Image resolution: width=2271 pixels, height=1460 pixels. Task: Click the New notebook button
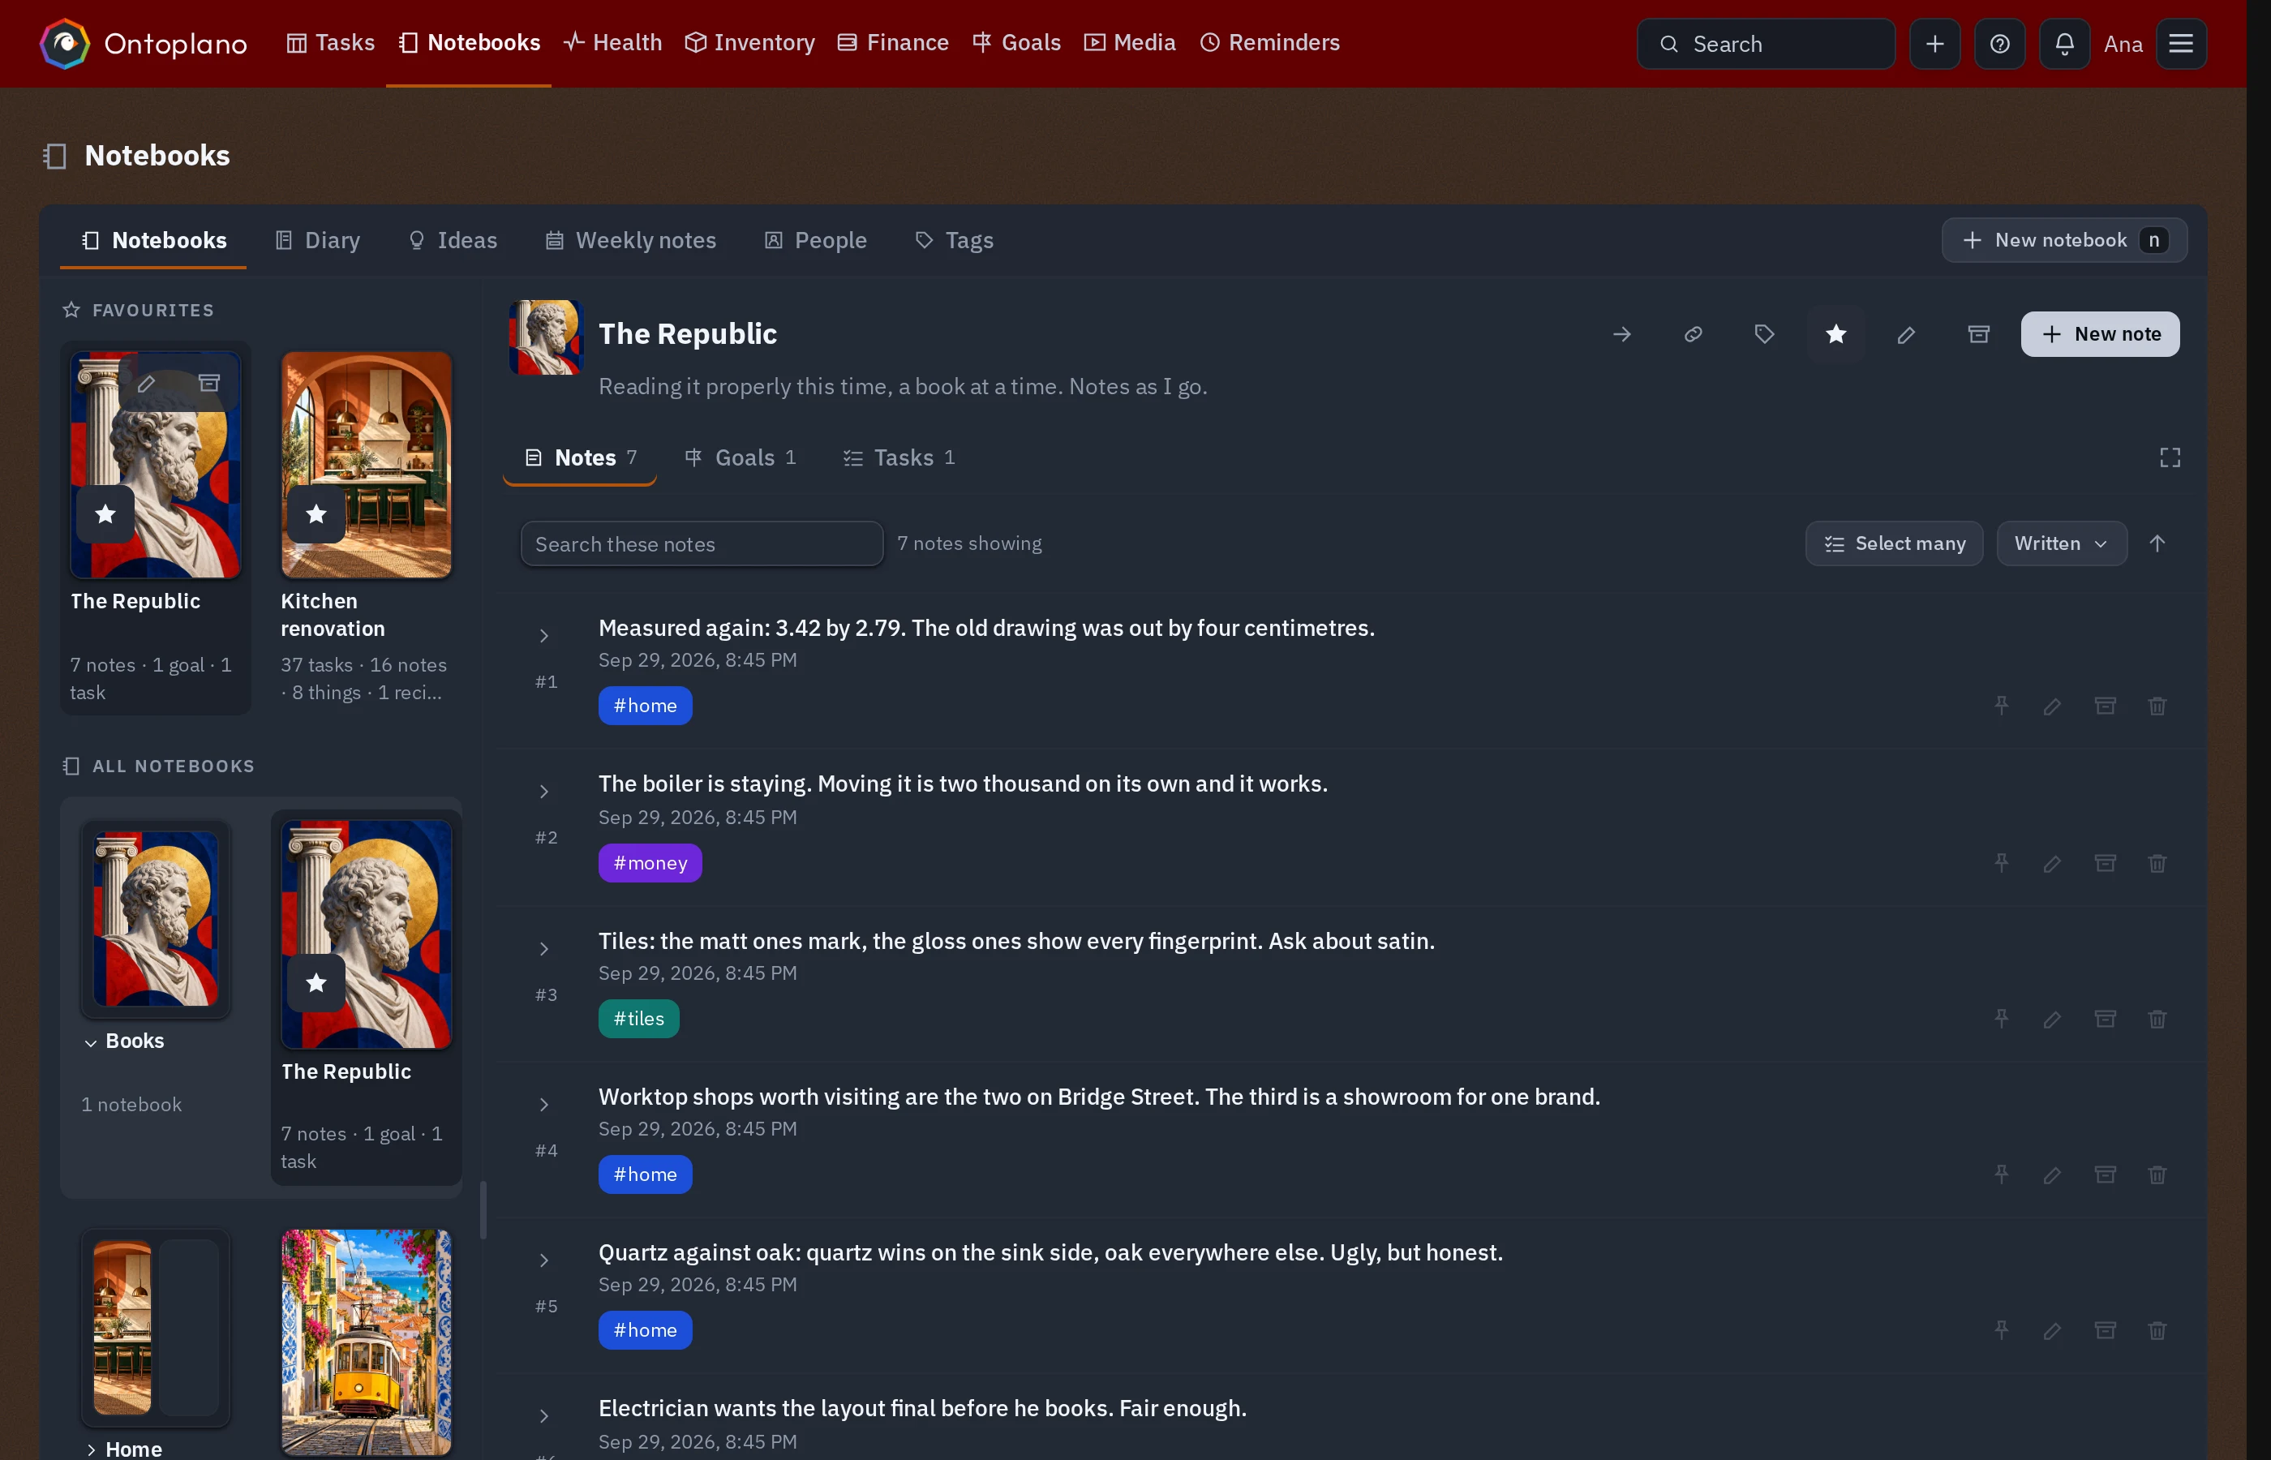[x=2063, y=240]
